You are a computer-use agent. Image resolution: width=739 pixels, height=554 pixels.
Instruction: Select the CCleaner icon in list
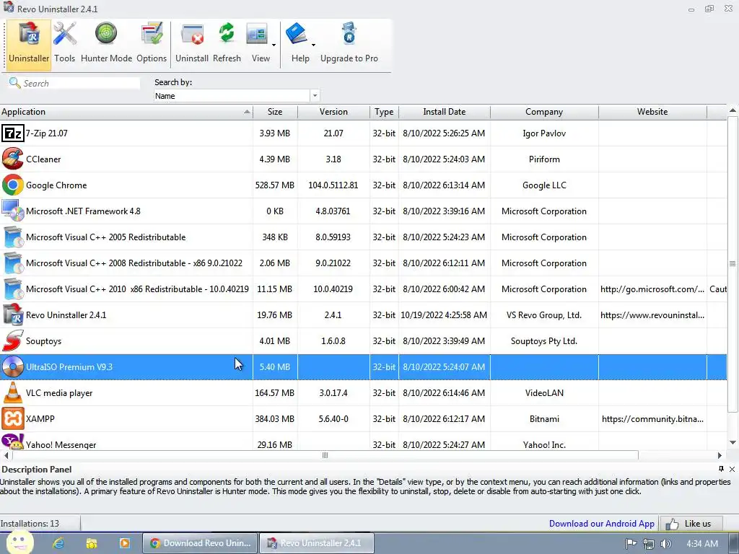[13, 159]
